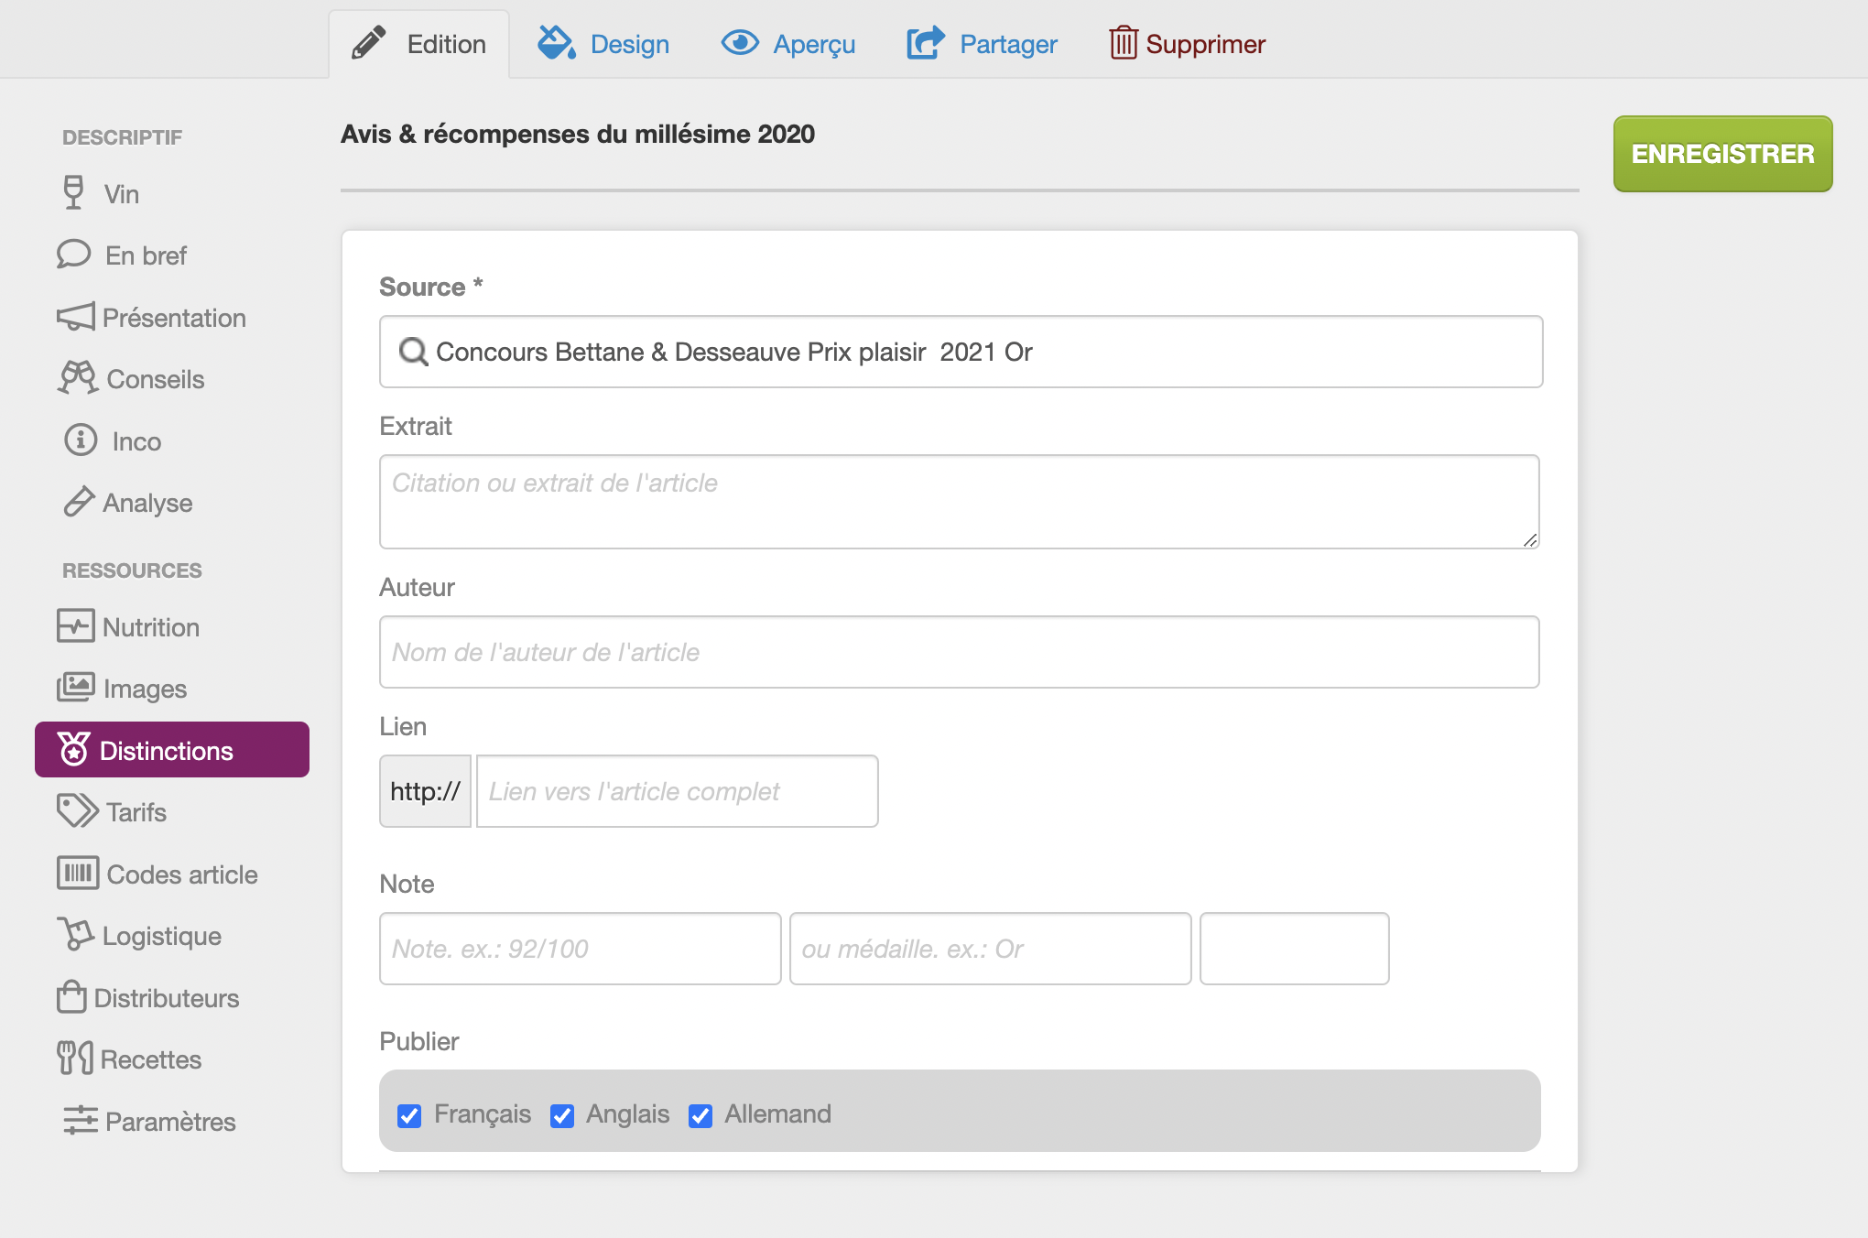Open the Distinctions sidebar link
1868x1238 pixels.
point(172,750)
